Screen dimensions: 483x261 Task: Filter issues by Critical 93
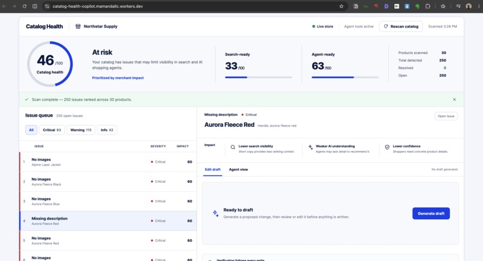(52, 130)
